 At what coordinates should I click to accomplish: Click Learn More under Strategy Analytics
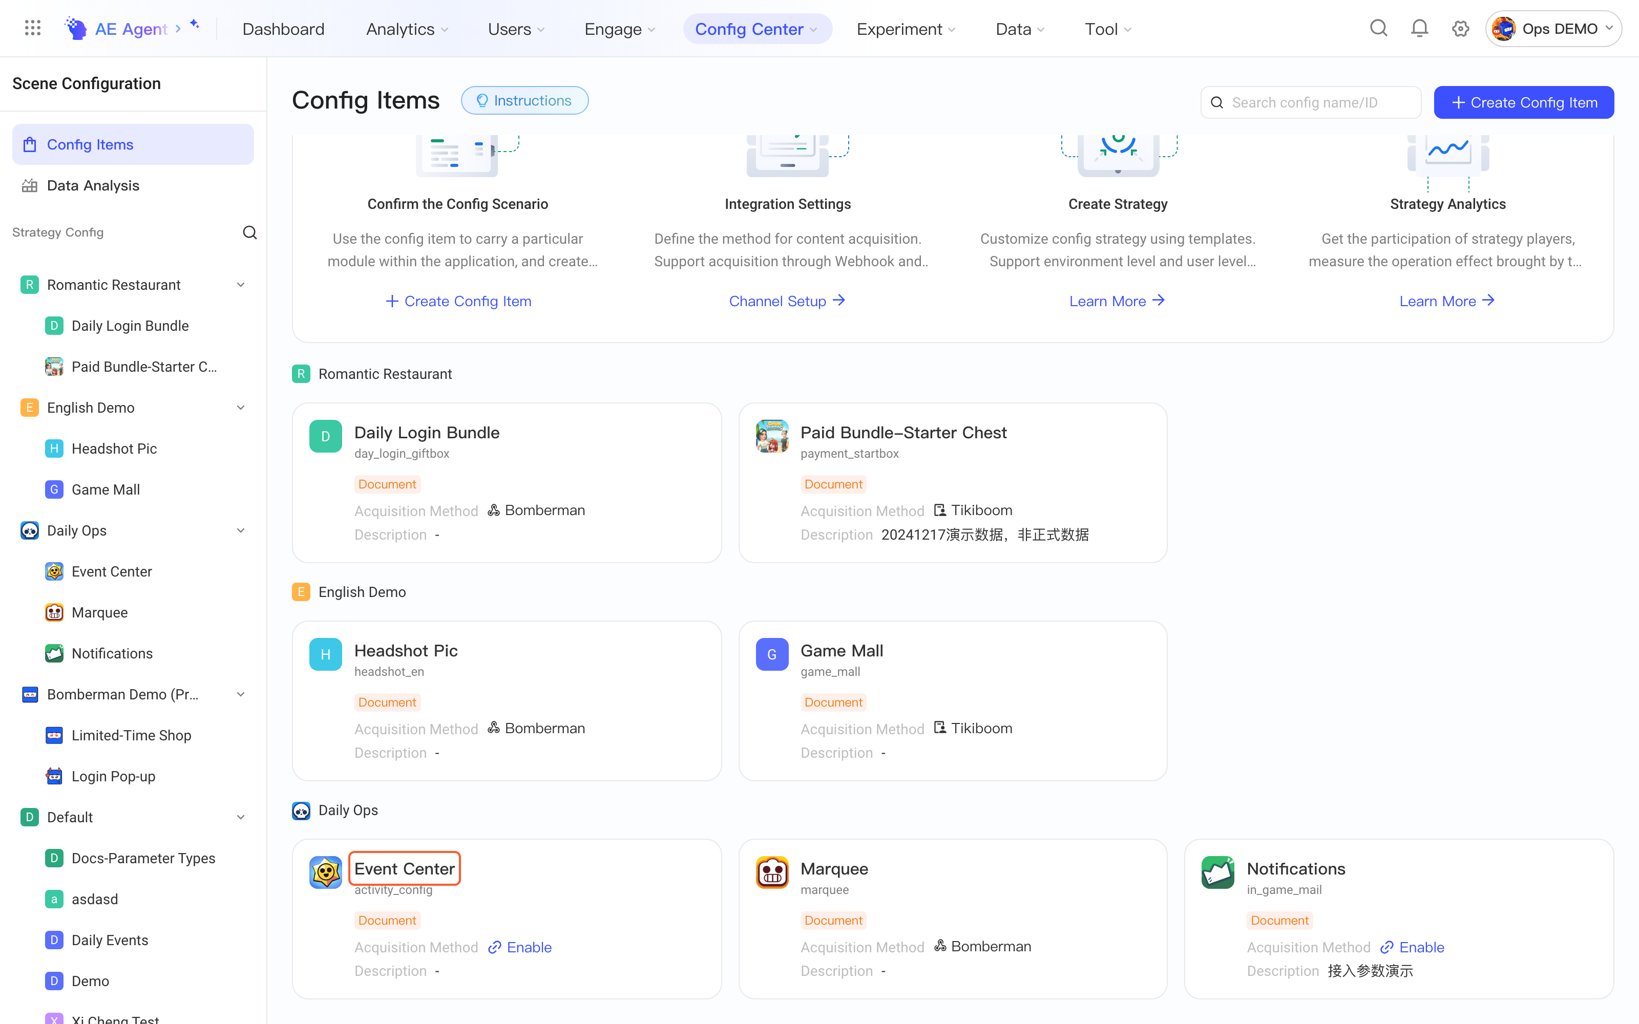point(1446,301)
